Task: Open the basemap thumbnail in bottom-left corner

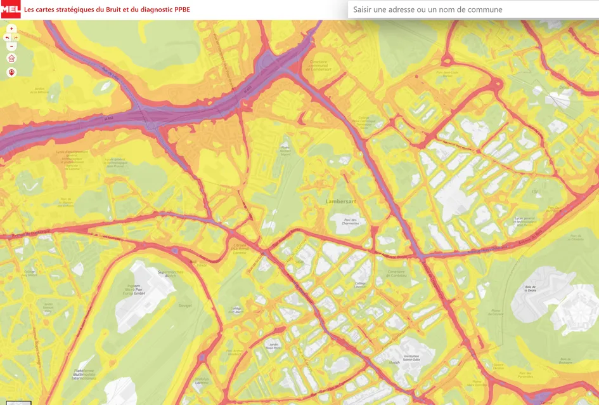Action: point(18,402)
